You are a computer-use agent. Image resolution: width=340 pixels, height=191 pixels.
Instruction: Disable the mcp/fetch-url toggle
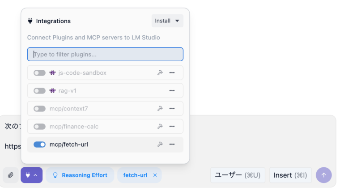tap(39, 144)
